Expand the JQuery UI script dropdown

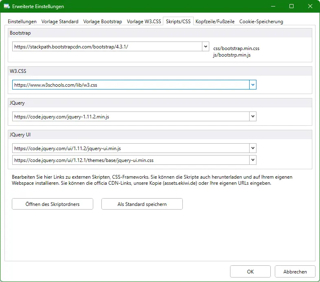pyautogui.click(x=253, y=148)
